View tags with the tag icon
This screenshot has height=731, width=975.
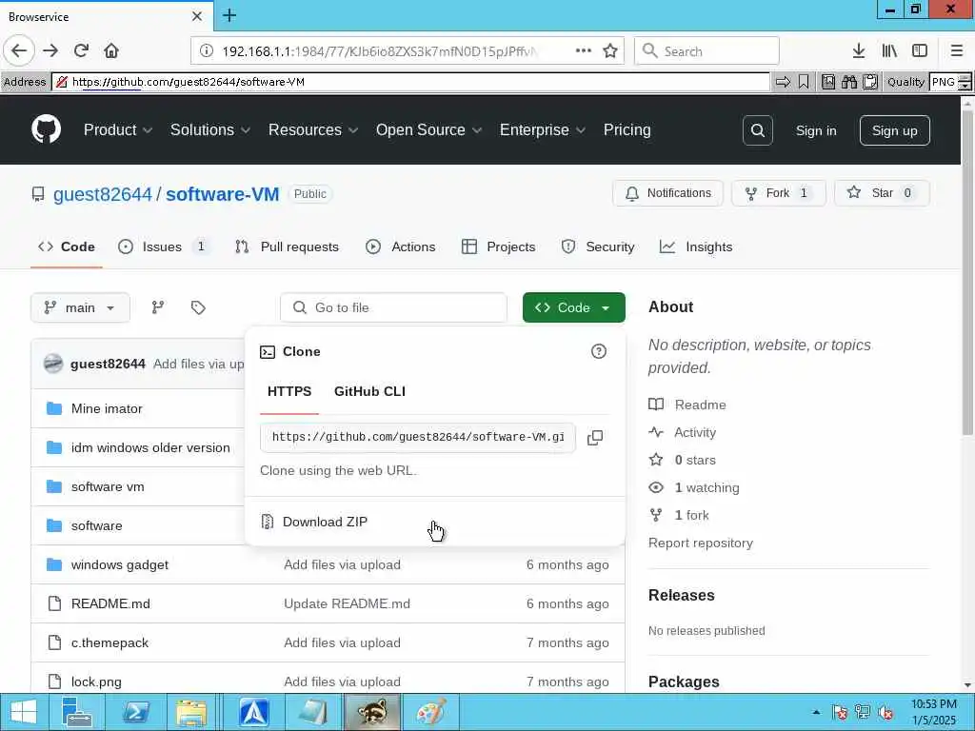pos(198,307)
